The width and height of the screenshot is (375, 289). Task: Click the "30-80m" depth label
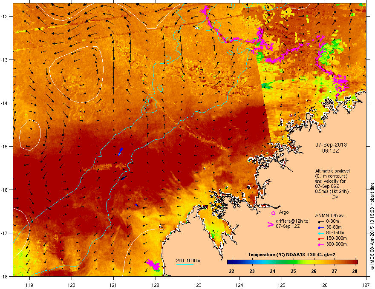tap(334, 227)
